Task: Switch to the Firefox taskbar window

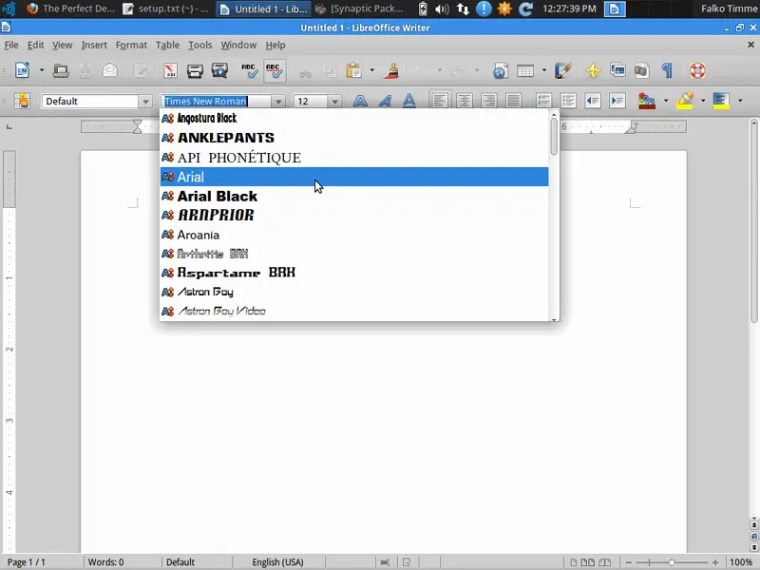Action: click(70, 9)
